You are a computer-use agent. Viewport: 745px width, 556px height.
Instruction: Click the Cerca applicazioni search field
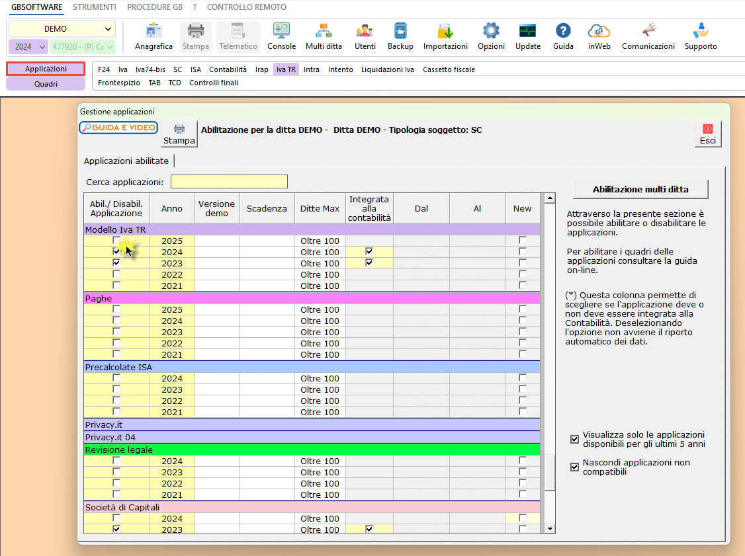(229, 182)
